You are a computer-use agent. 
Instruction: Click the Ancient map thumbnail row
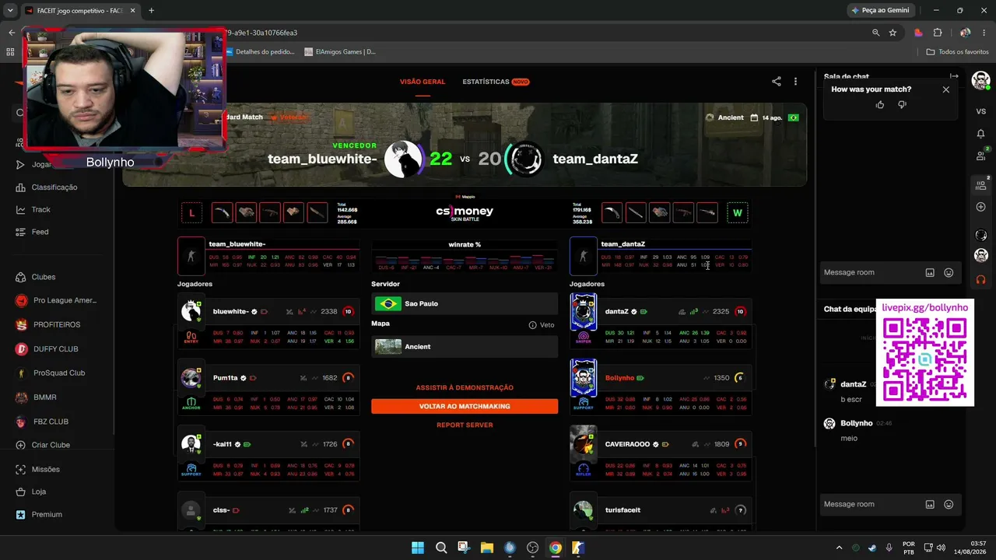tap(465, 347)
